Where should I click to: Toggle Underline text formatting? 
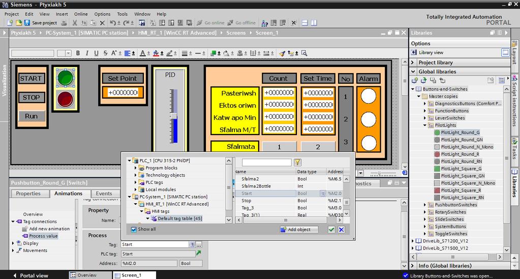pyautogui.click(x=96, y=53)
